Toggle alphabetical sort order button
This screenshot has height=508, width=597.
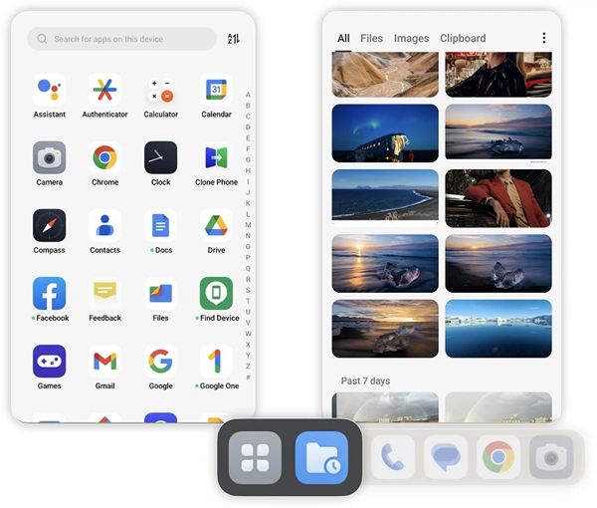234,39
